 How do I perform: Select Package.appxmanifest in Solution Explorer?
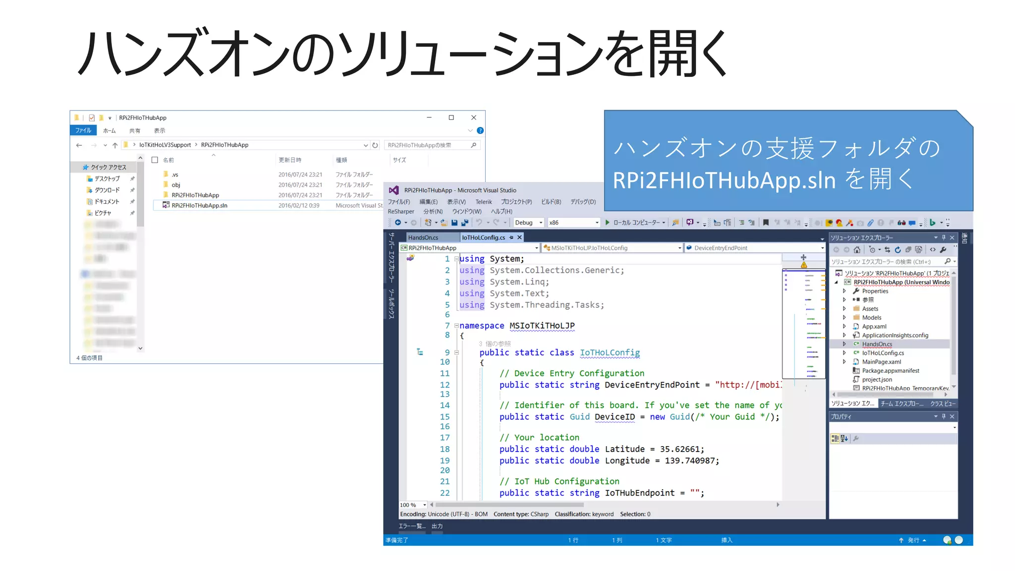click(x=891, y=371)
